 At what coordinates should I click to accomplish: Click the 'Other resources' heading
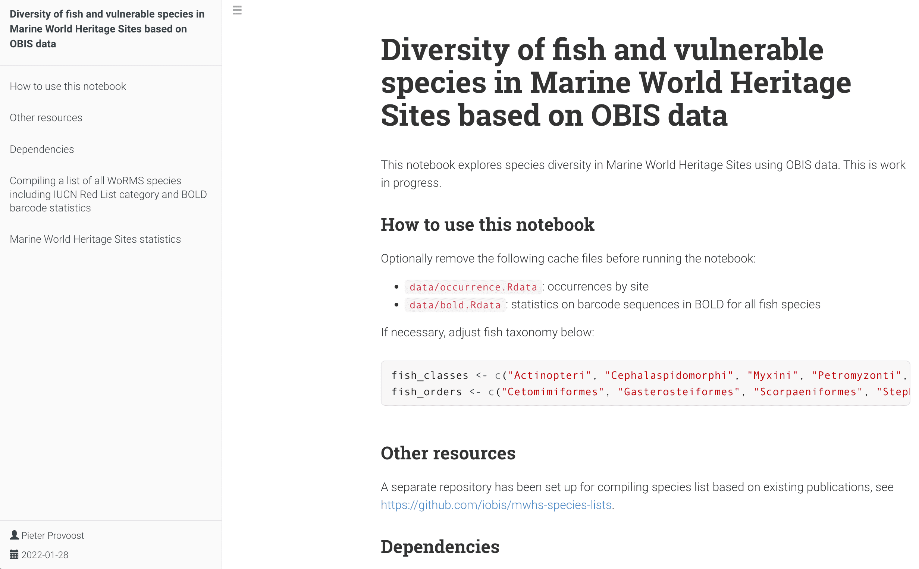tap(448, 453)
